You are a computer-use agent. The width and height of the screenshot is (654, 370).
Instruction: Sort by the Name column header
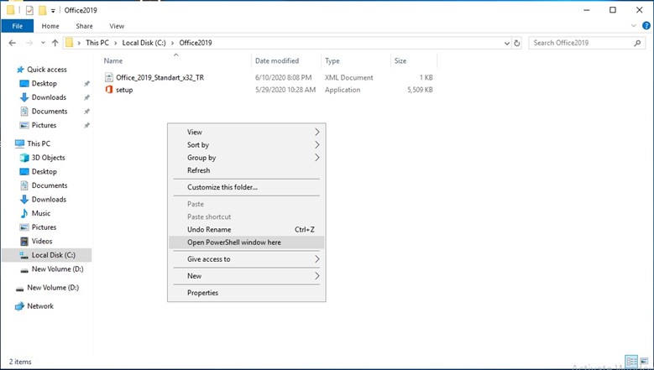click(176, 61)
